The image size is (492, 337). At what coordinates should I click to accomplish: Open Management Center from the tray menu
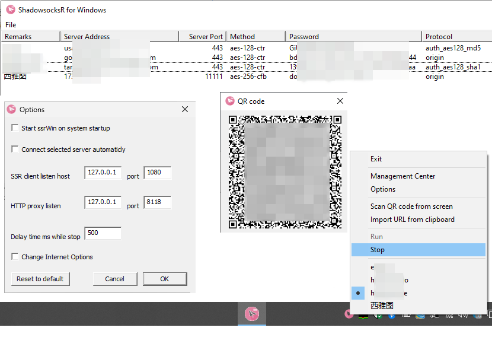pos(418,176)
